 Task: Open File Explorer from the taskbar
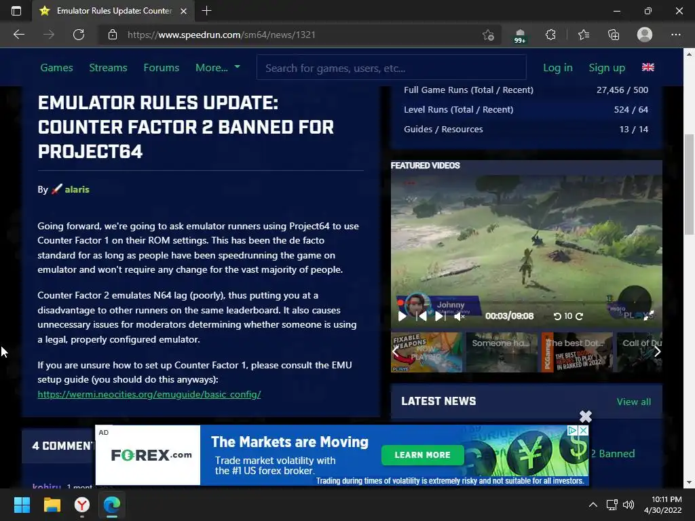point(52,505)
